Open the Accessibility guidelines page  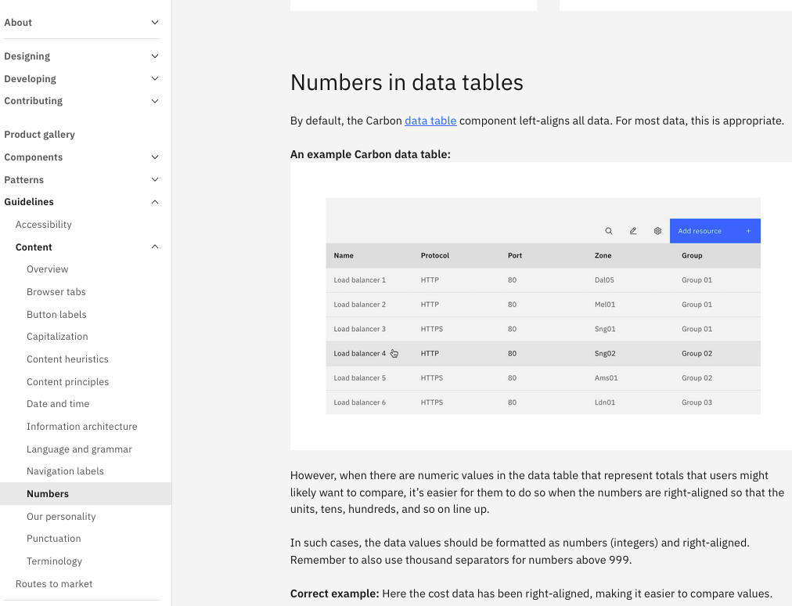pyautogui.click(x=44, y=225)
